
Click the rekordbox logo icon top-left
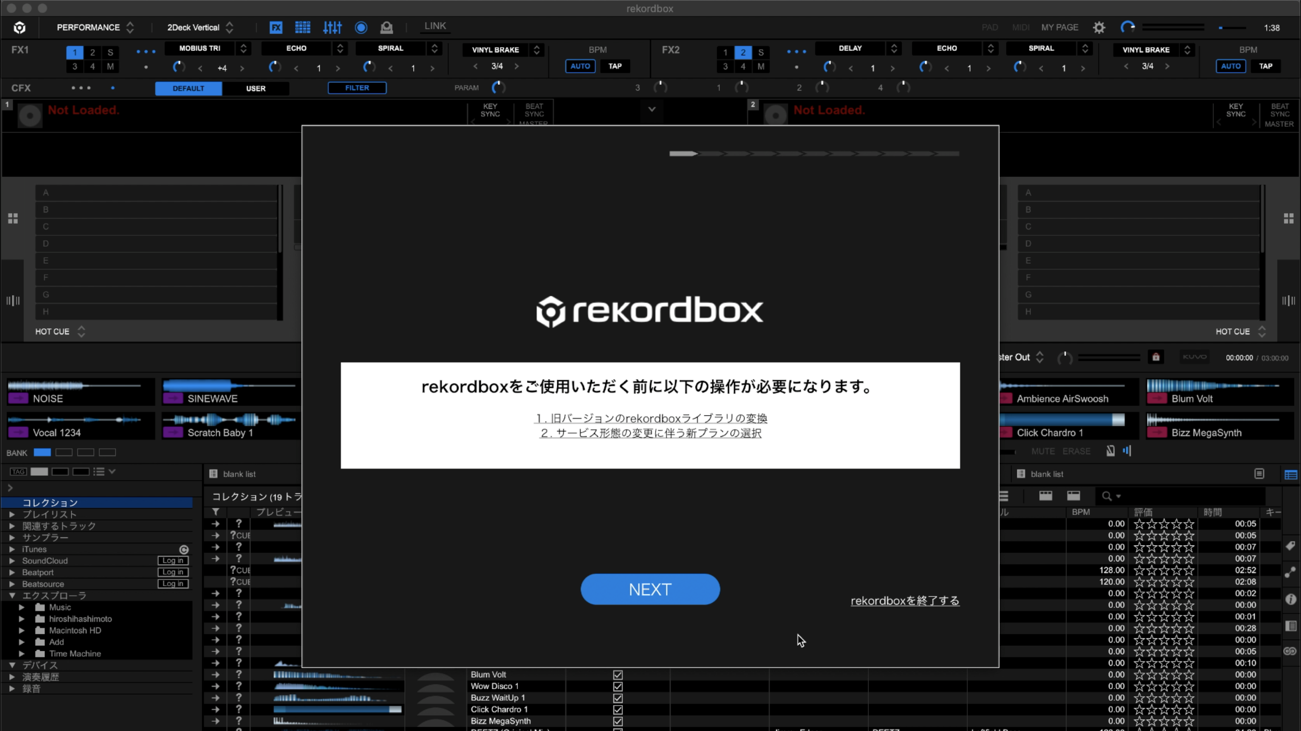click(x=20, y=27)
